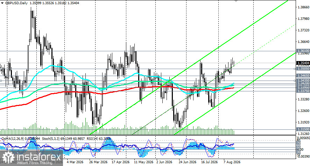Click the 1.31920 price axis value
This screenshot has width=310, height=166.
[x=303, y=122]
